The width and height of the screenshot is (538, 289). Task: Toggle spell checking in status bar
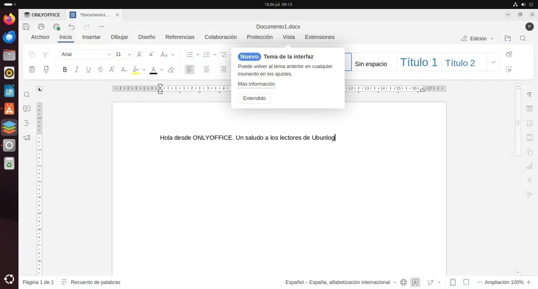(416, 282)
